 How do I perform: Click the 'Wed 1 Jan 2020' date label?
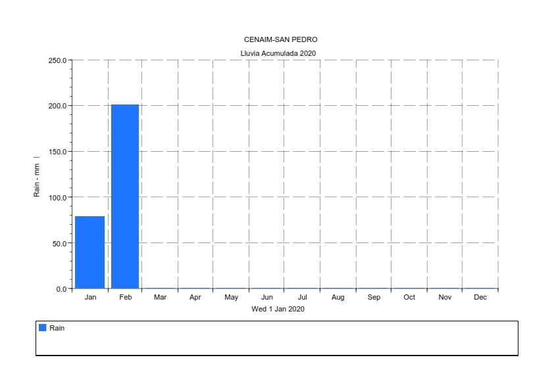click(278, 309)
